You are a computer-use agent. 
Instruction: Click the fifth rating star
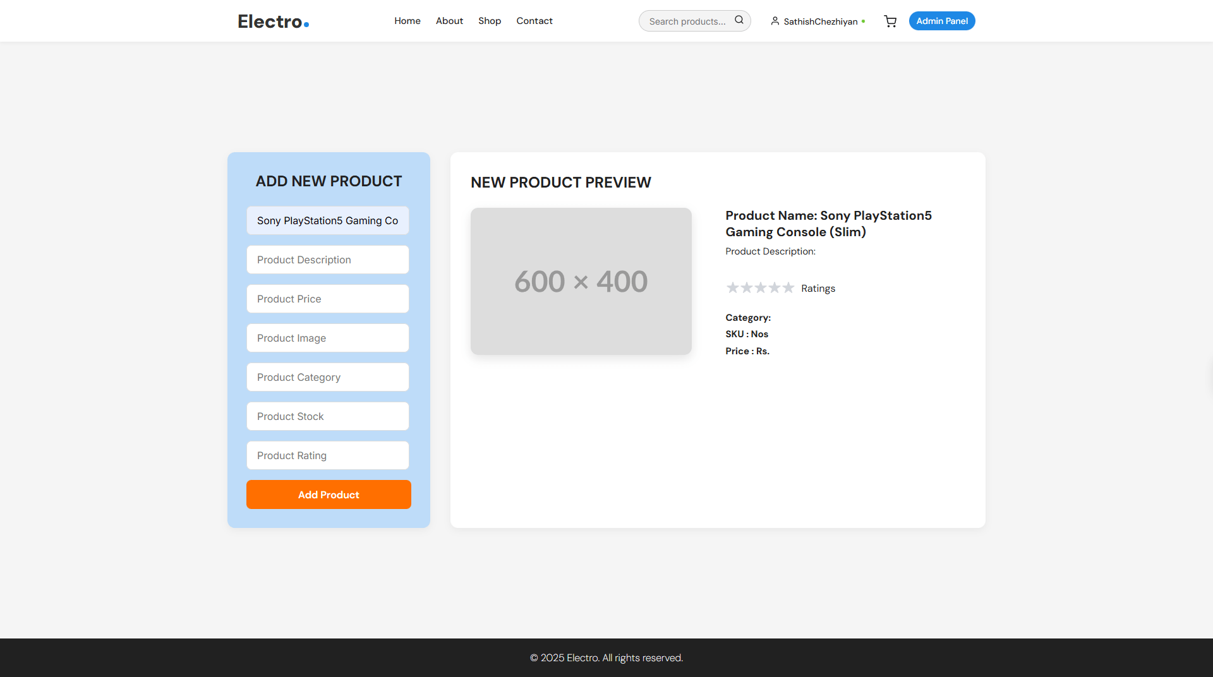788,288
